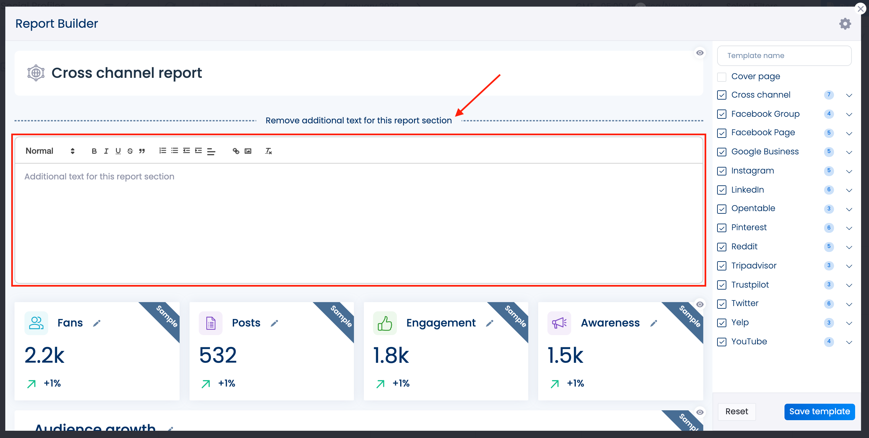869x438 pixels.
Task: Expand the Reddit section list
Action: (x=849, y=247)
